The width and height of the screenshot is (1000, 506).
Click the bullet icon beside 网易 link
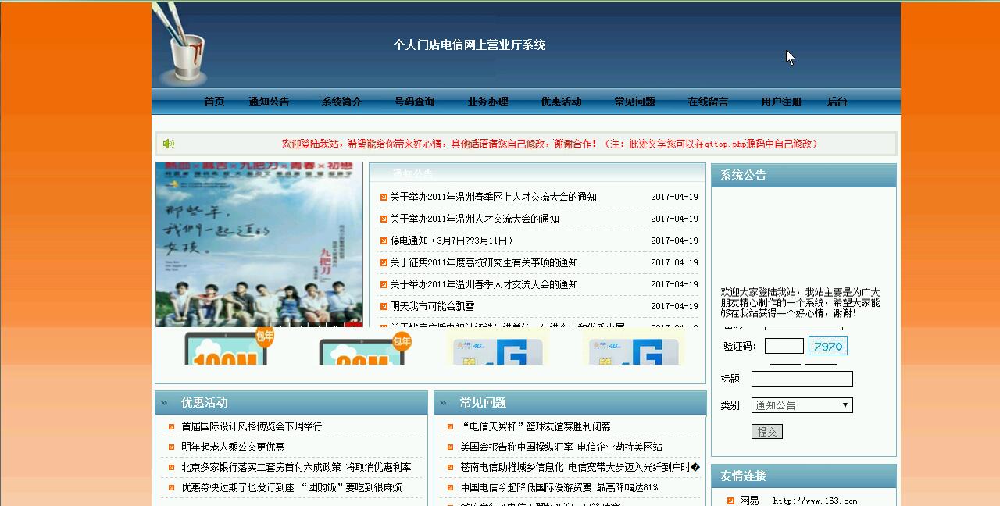tap(730, 501)
